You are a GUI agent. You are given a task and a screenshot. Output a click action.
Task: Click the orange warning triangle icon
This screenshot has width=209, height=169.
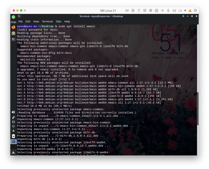190,10
